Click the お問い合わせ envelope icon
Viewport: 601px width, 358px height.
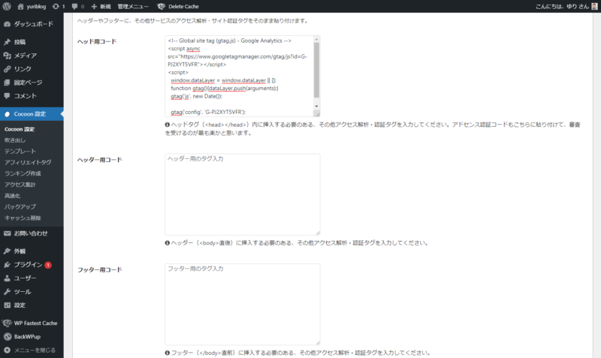click(7, 233)
